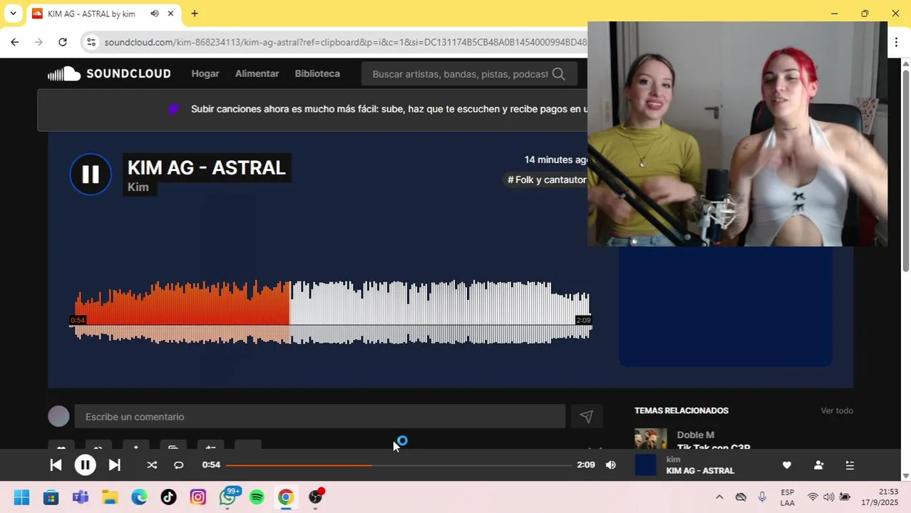Screen dimensions: 911x513
Task: Click the microphone tray icon
Action: point(762,497)
